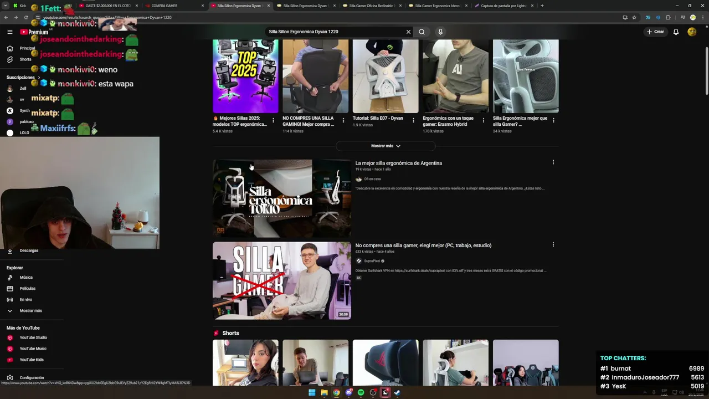Open options for Silla Ergonómica mejor que Gamer
This screenshot has width=709, height=399.
click(x=553, y=120)
